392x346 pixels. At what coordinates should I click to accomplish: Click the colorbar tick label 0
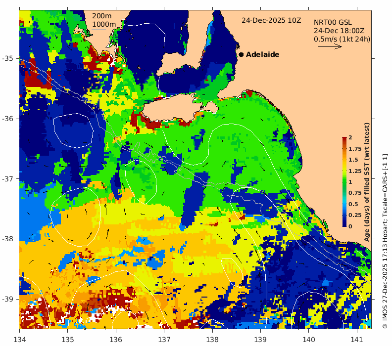pyautogui.click(x=350, y=226)
